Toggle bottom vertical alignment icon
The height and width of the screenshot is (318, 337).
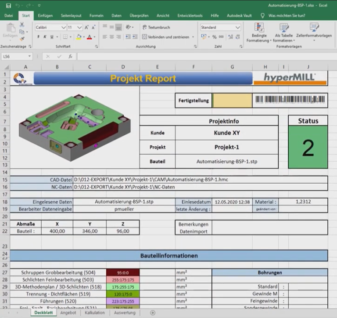[x=118, y=27]
